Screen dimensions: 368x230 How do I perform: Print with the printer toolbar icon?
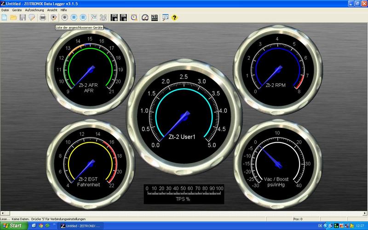point(43,17)
